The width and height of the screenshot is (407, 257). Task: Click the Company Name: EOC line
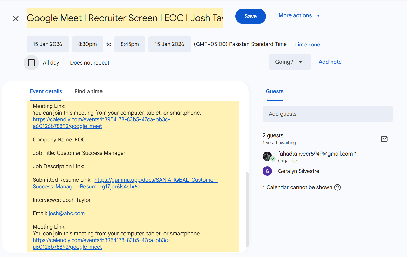(59, 140)
